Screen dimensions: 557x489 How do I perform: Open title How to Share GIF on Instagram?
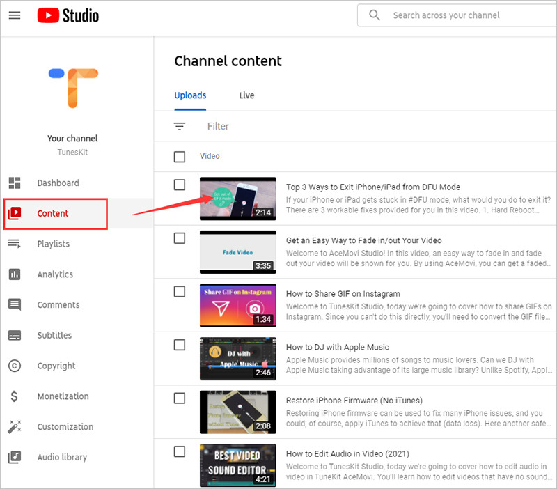(343, 293)
